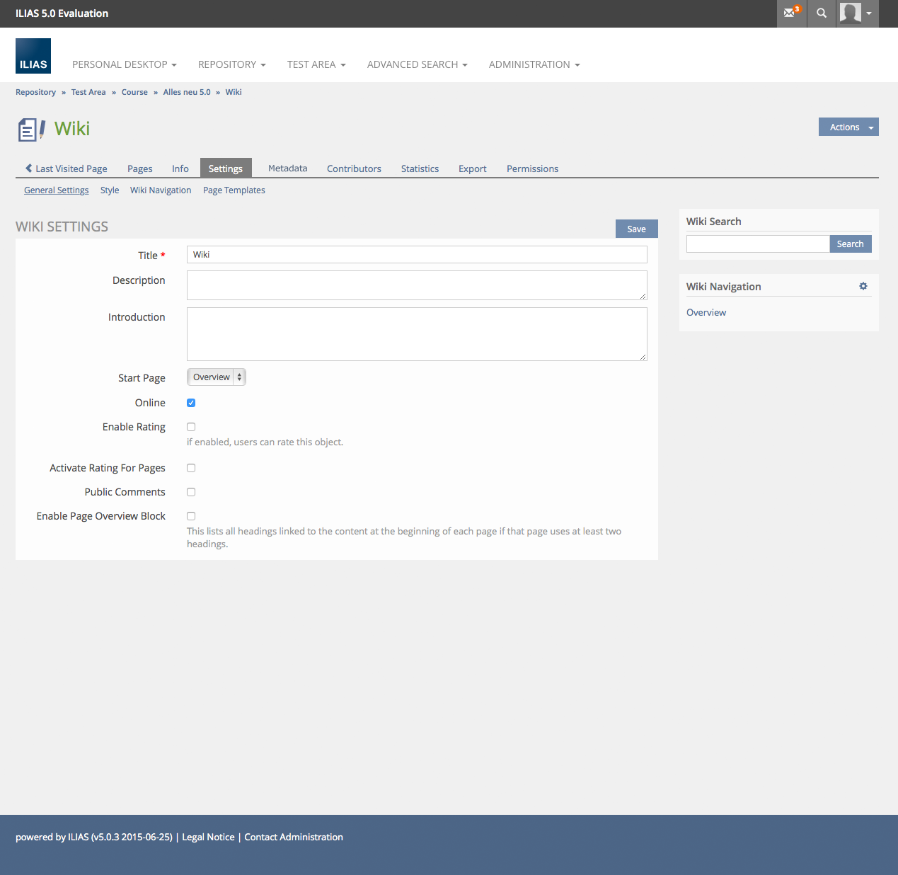The width and height of the screenshot is (898, 875).
Task: Open the Repository main menu
Action: (231, 64)
